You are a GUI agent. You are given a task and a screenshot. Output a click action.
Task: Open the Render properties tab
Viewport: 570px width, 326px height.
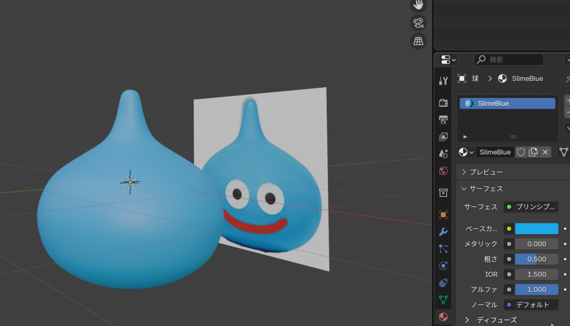tap(443, 103)
